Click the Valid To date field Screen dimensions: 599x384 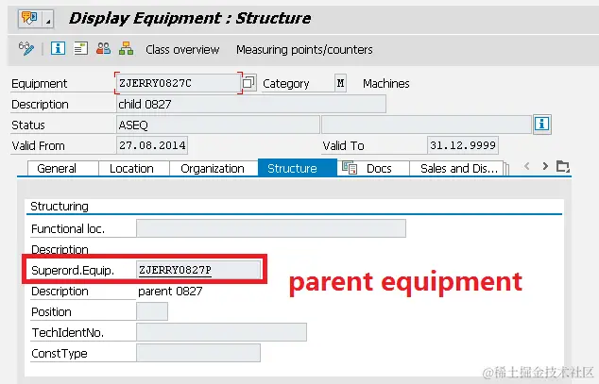click(463, 145)
